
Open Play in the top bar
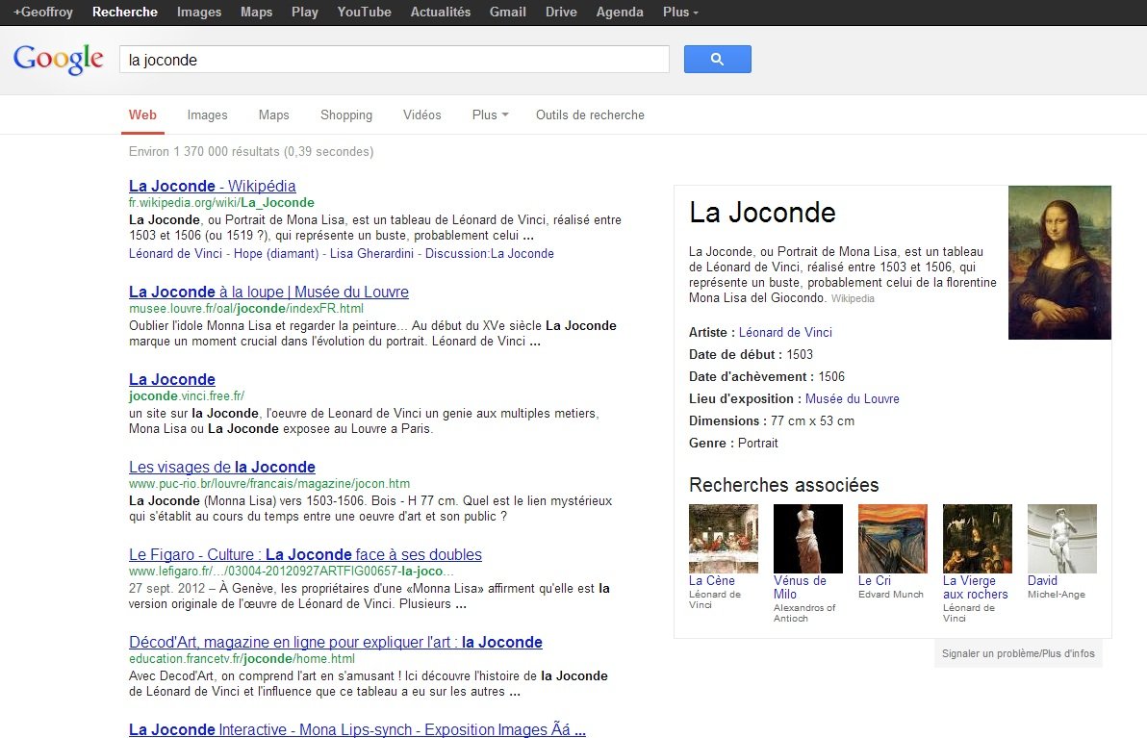pyautogui.click(x=304, y=12)
